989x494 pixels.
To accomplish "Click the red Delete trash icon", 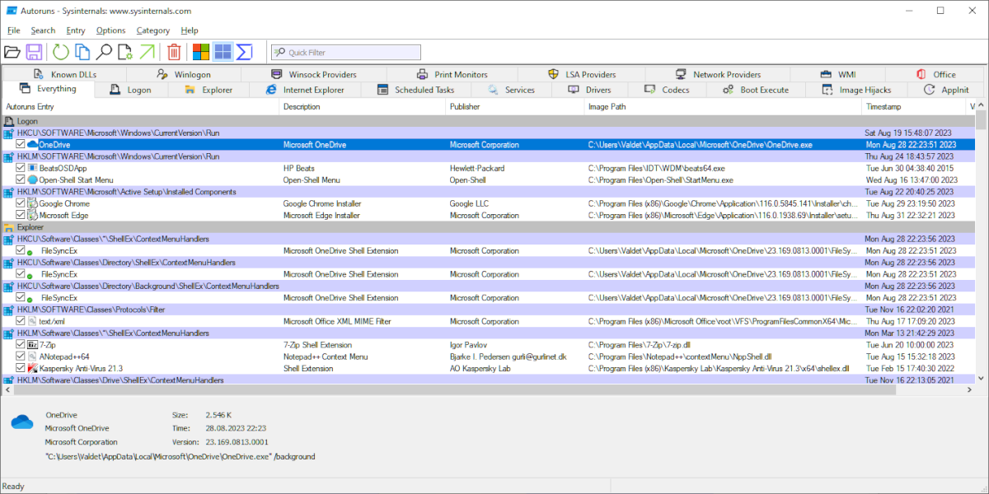I will pos(174,53).
